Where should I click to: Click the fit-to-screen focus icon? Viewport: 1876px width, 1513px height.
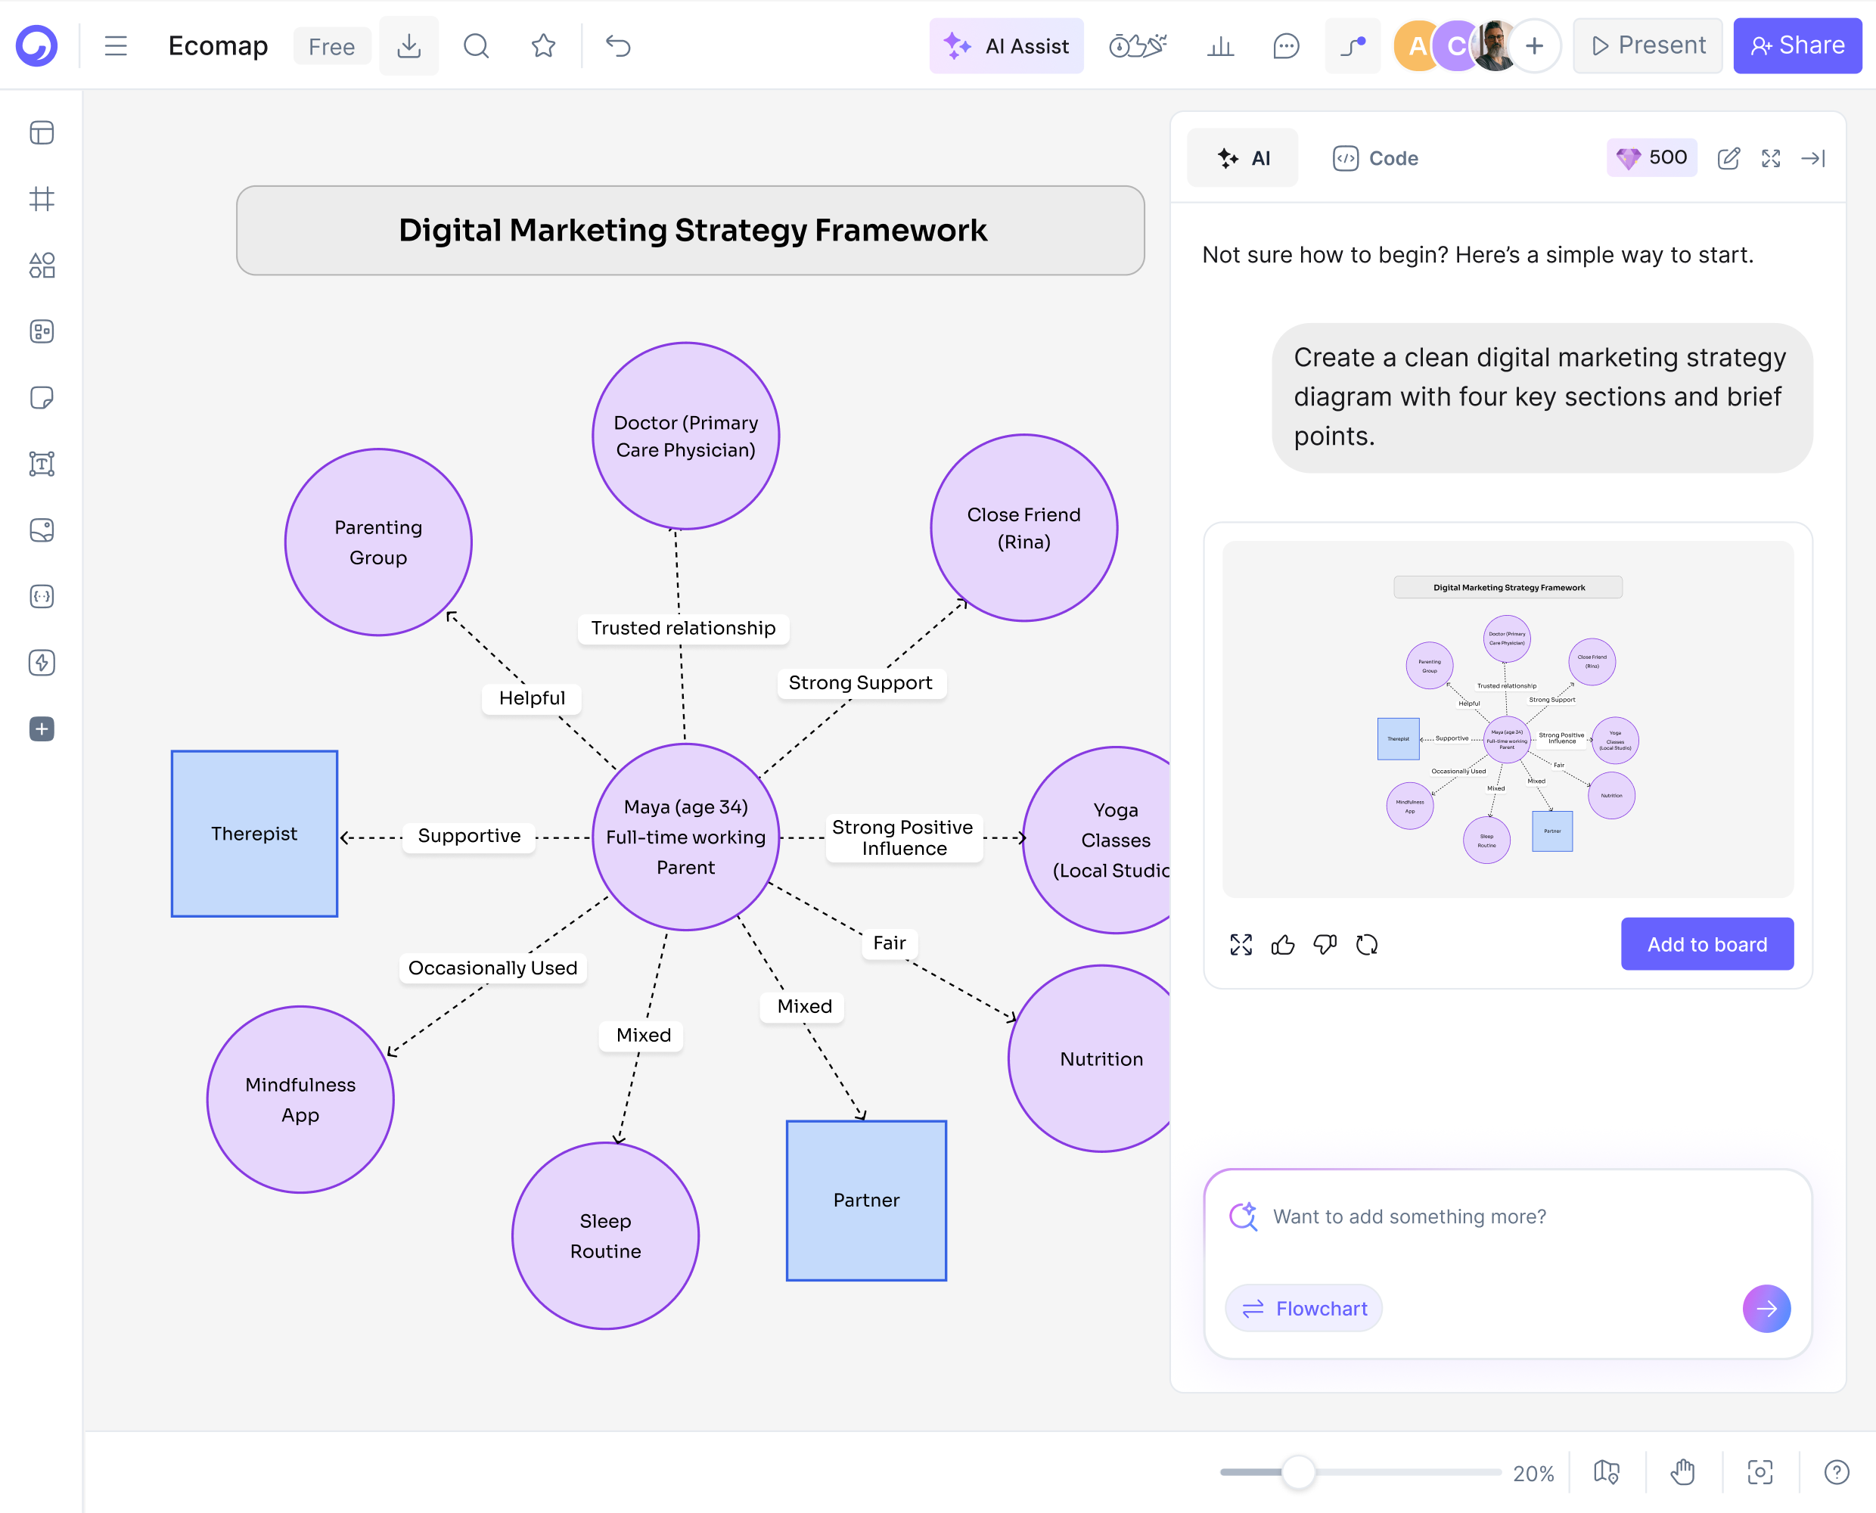[1760, 1472]
